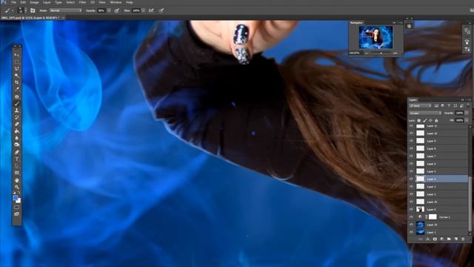Viewport: 474px width, 267px height.
Task: Delete layer trash icon
Action: coord(463,239)
